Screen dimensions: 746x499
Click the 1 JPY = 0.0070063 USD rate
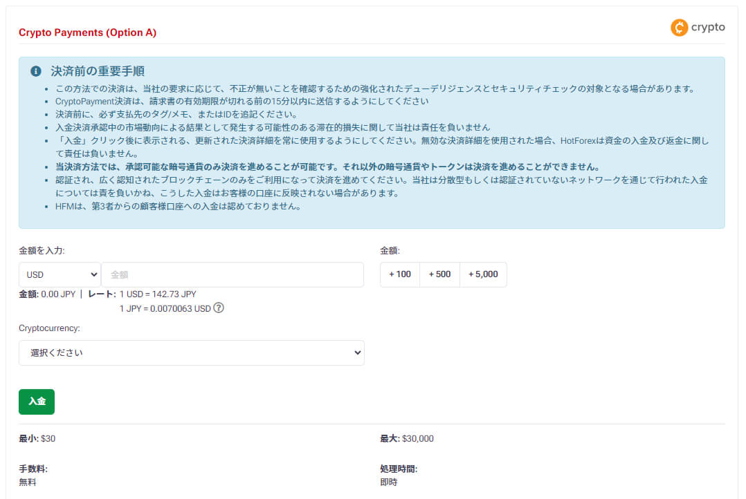coord(165,308)
